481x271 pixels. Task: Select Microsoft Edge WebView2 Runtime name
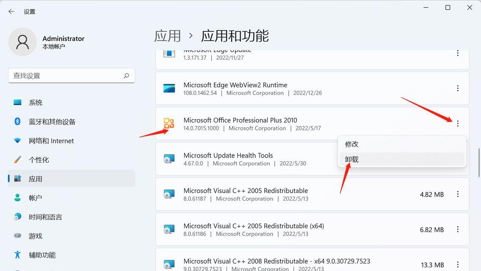(x=235, y=85)
